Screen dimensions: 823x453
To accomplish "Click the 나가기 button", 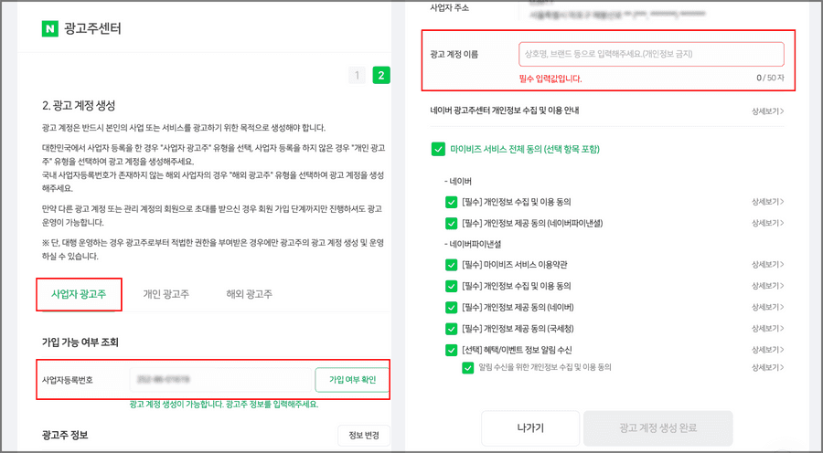I will click(x=530, y=427).
